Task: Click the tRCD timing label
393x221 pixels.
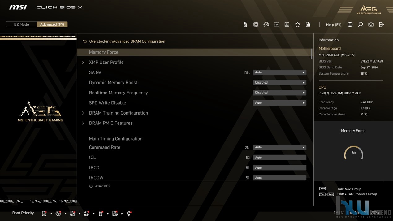Action: pos(94,168)
